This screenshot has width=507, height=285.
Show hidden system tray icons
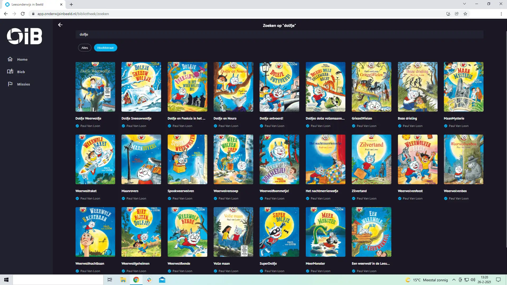pyautogui.click(x=454, y=280)
